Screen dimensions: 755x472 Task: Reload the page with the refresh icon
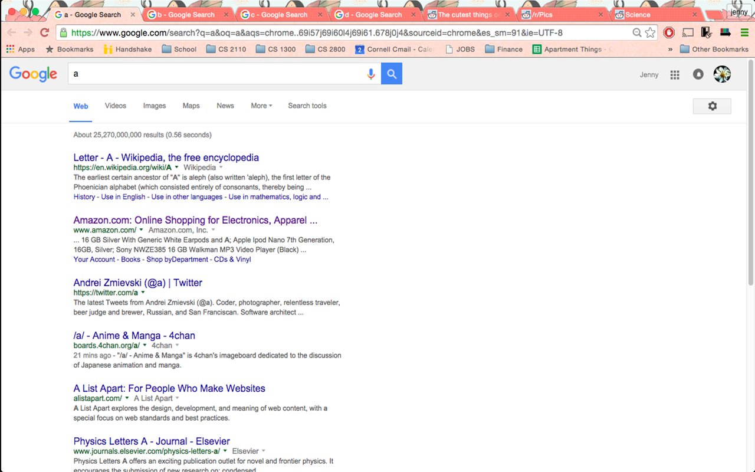(44, 33)
